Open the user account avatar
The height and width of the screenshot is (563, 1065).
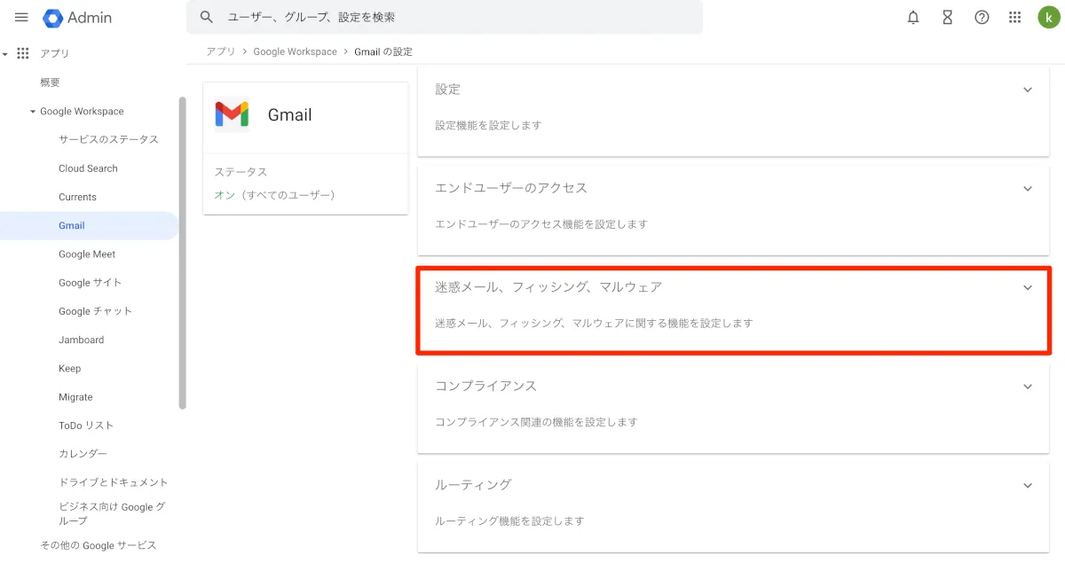1048,18
